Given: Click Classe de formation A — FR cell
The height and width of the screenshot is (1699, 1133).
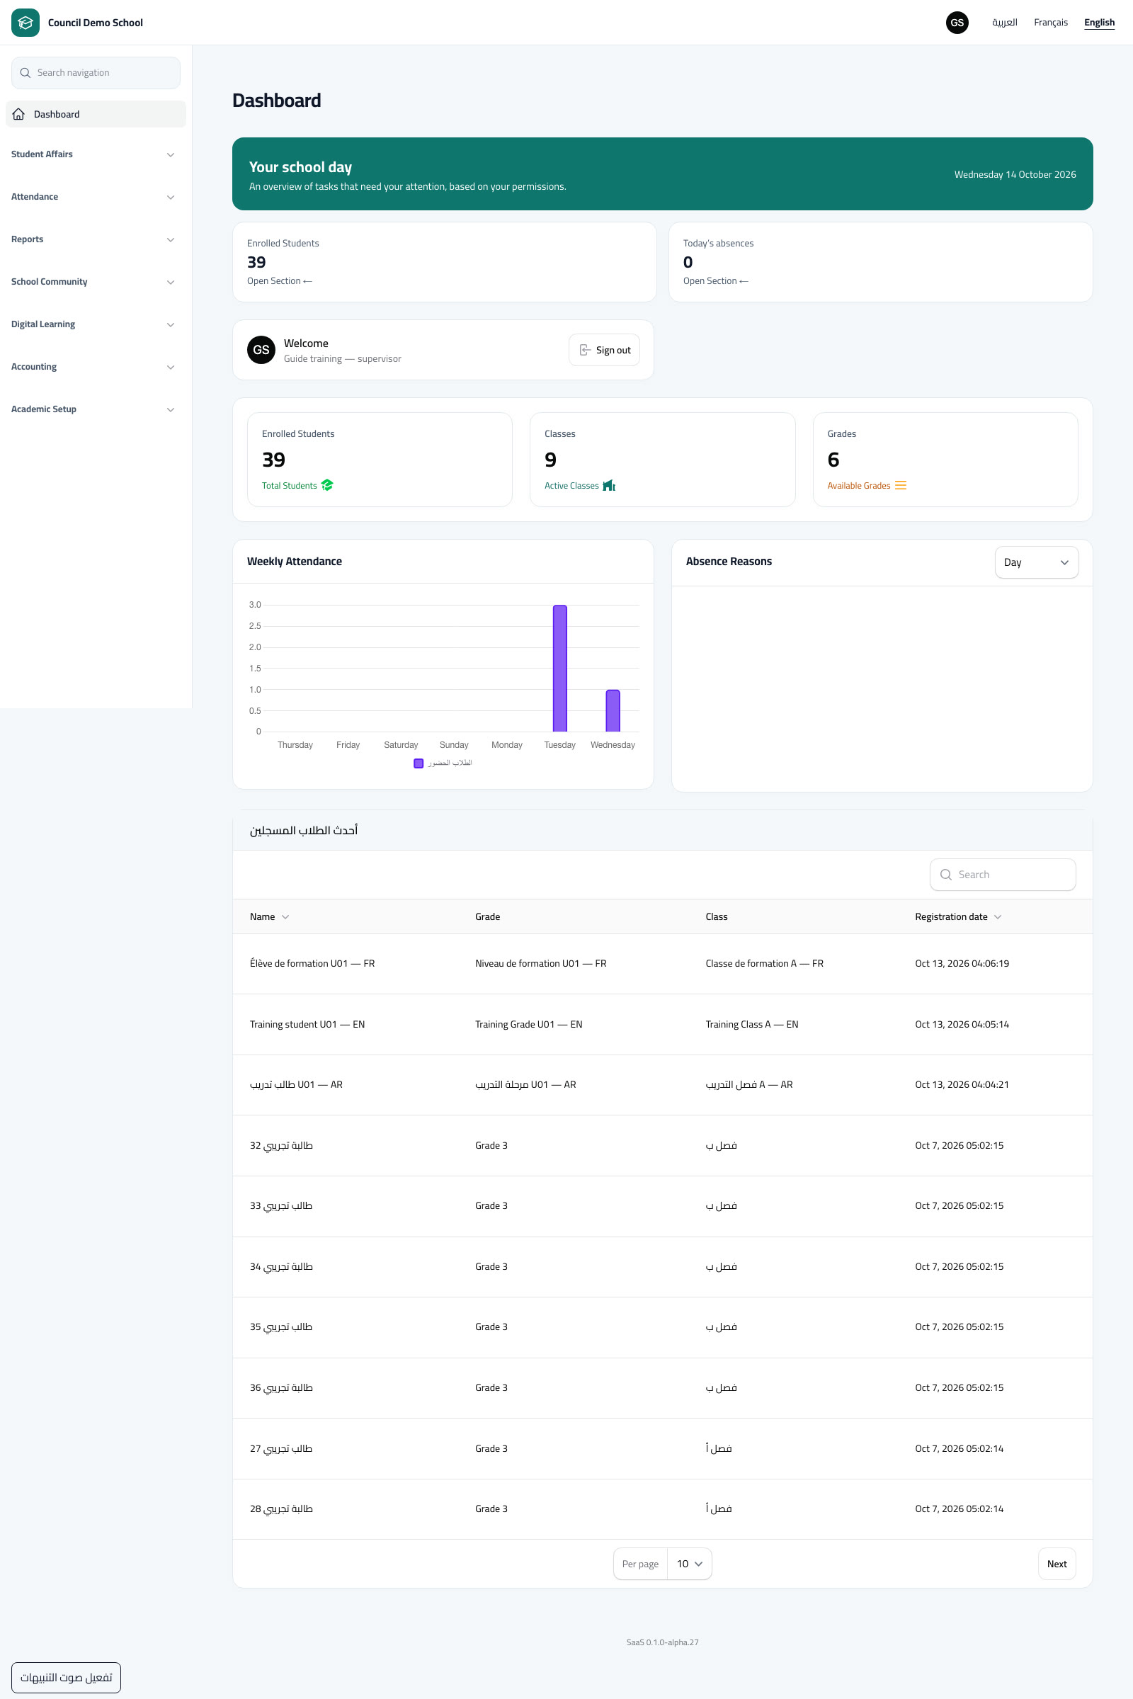Looking at the screenshot, I should [765, 963].
